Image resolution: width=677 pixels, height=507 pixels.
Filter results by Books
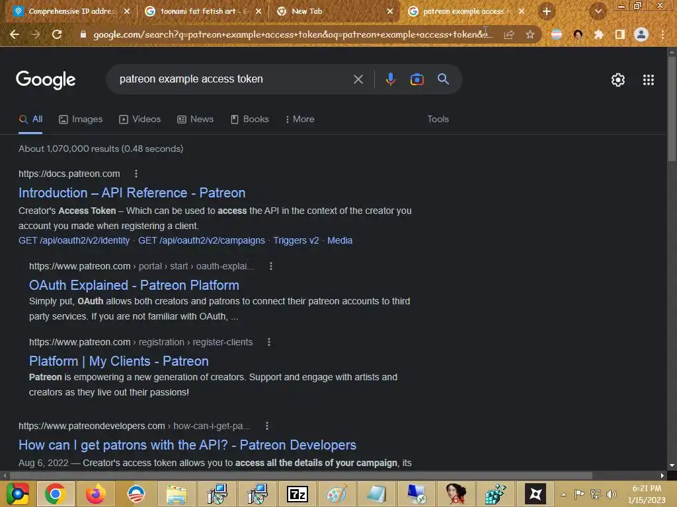pyautogui.click(x=249, y=119)
